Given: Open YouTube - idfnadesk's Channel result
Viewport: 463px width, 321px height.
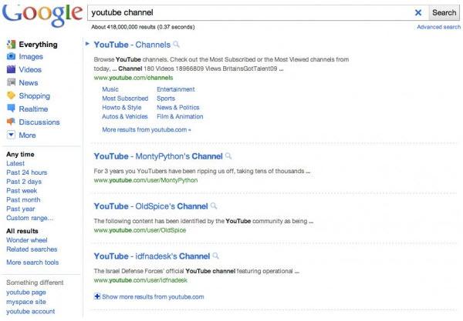Looking at the screenshot, I should point(152,256).
